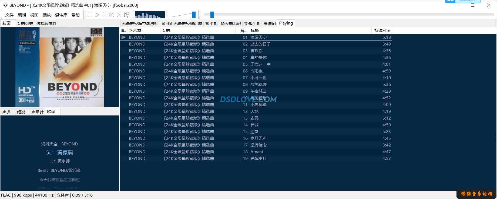Click the foobar2000 alien icon in title bar
This screenshot has width=497, height=199.
(x=5, y=5)
